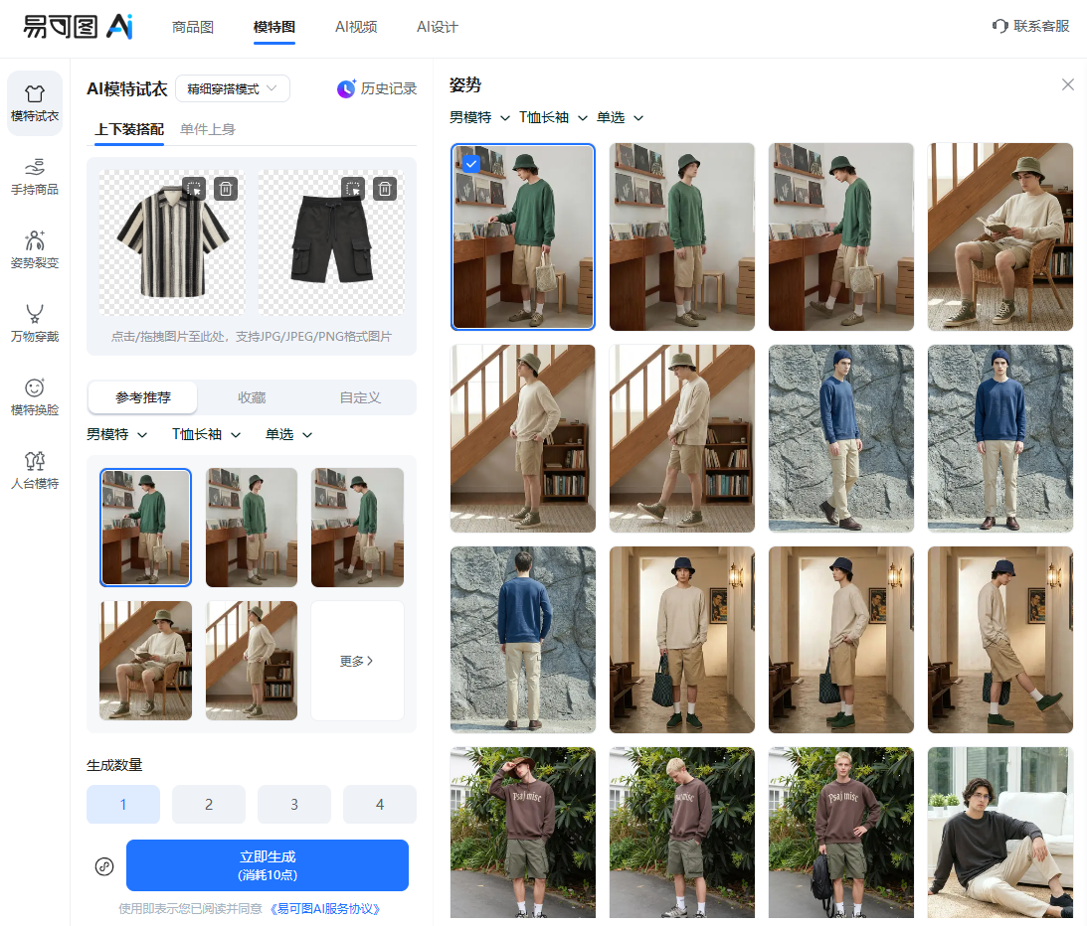This screenshot has height=926, width=1087.
Task: Select the 上下装搭配 tab
Action: [x=129, y=129]
